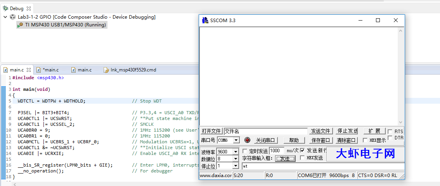Enable the RTS checkbox
440x186 pixels.
(390, 131)
